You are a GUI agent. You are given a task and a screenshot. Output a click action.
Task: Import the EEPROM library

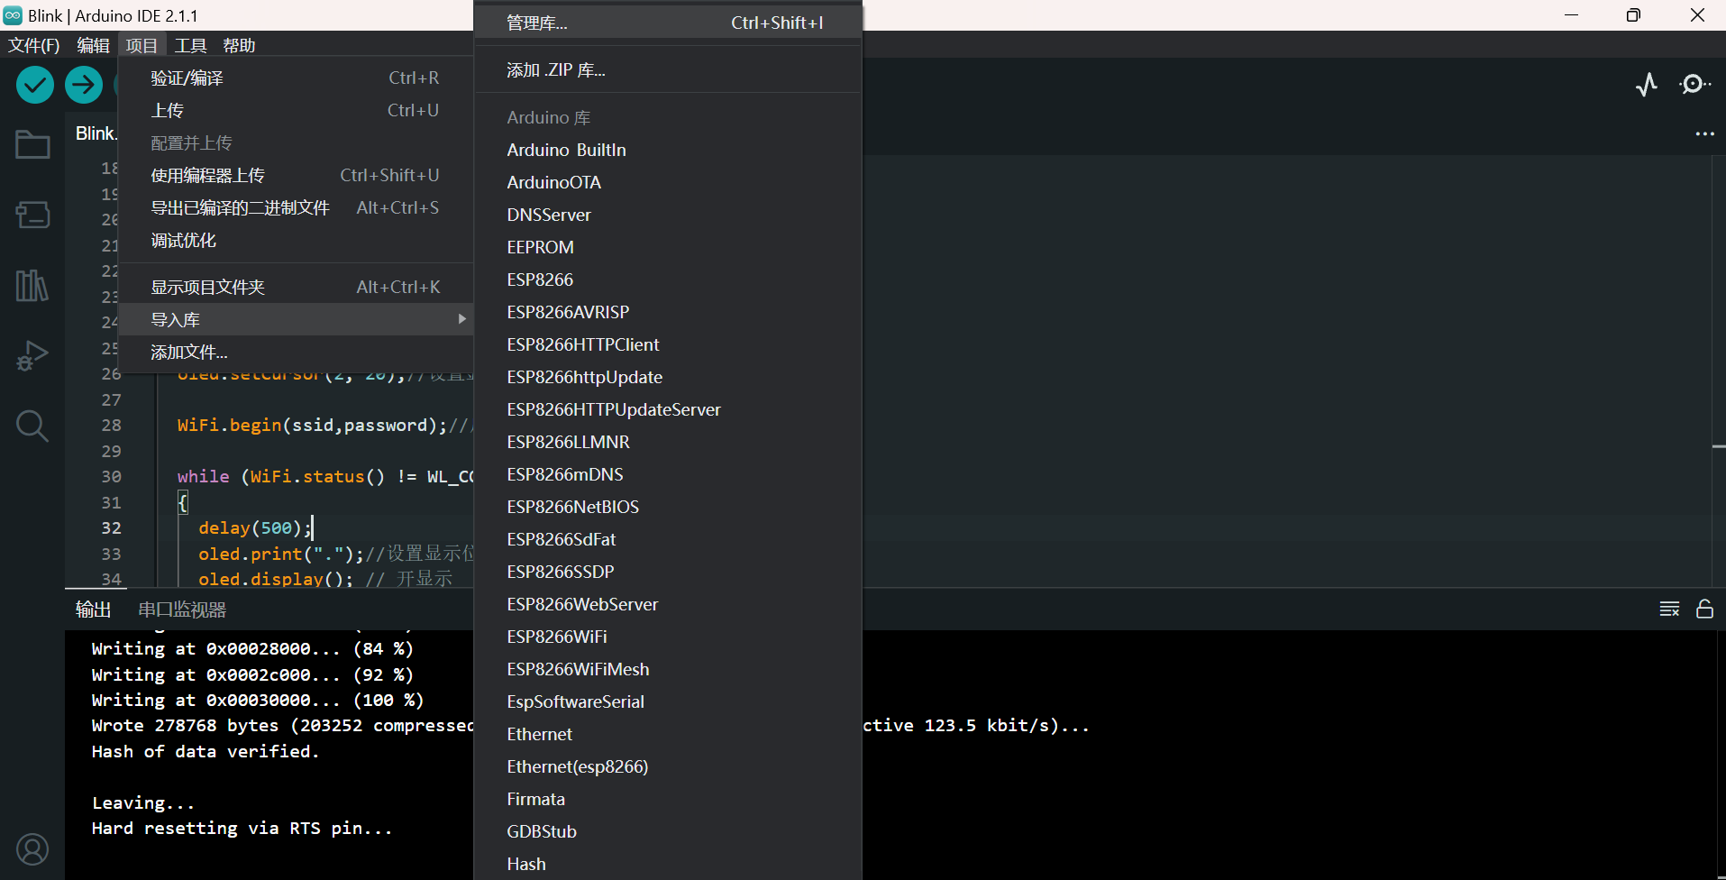668,247
